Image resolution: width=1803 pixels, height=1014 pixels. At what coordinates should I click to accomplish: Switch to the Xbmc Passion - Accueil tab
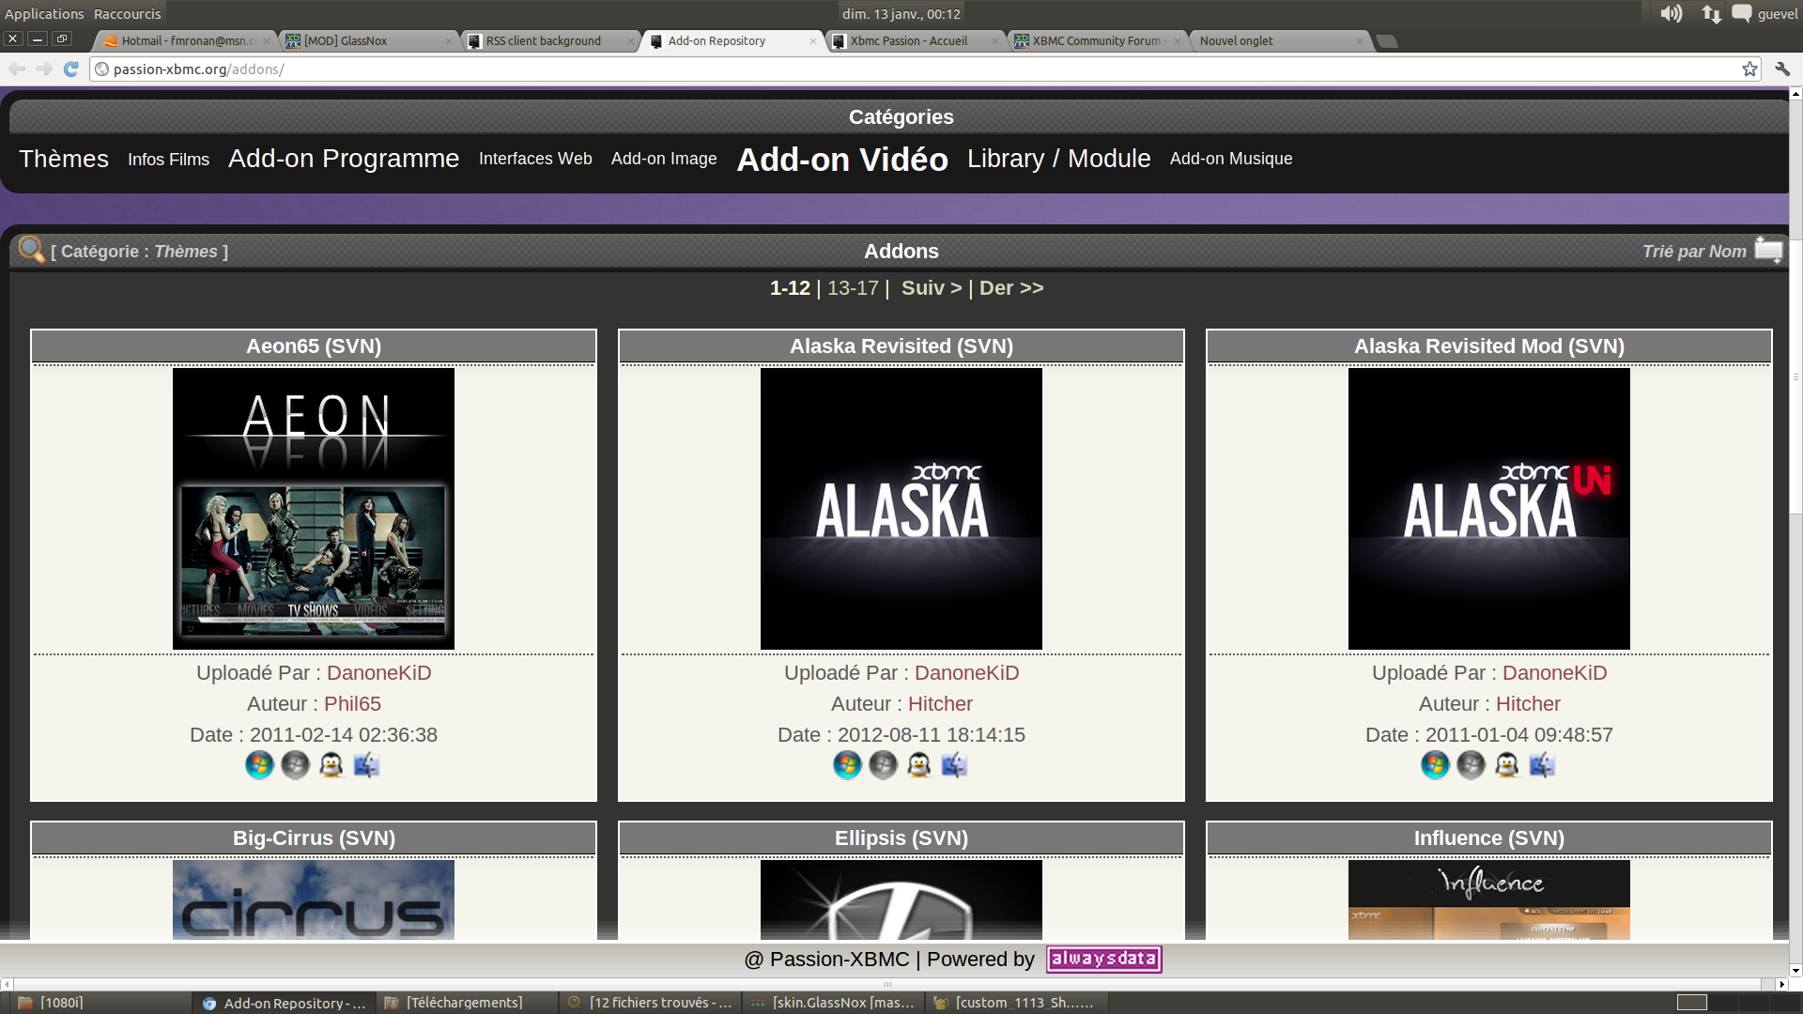point(907,40)
